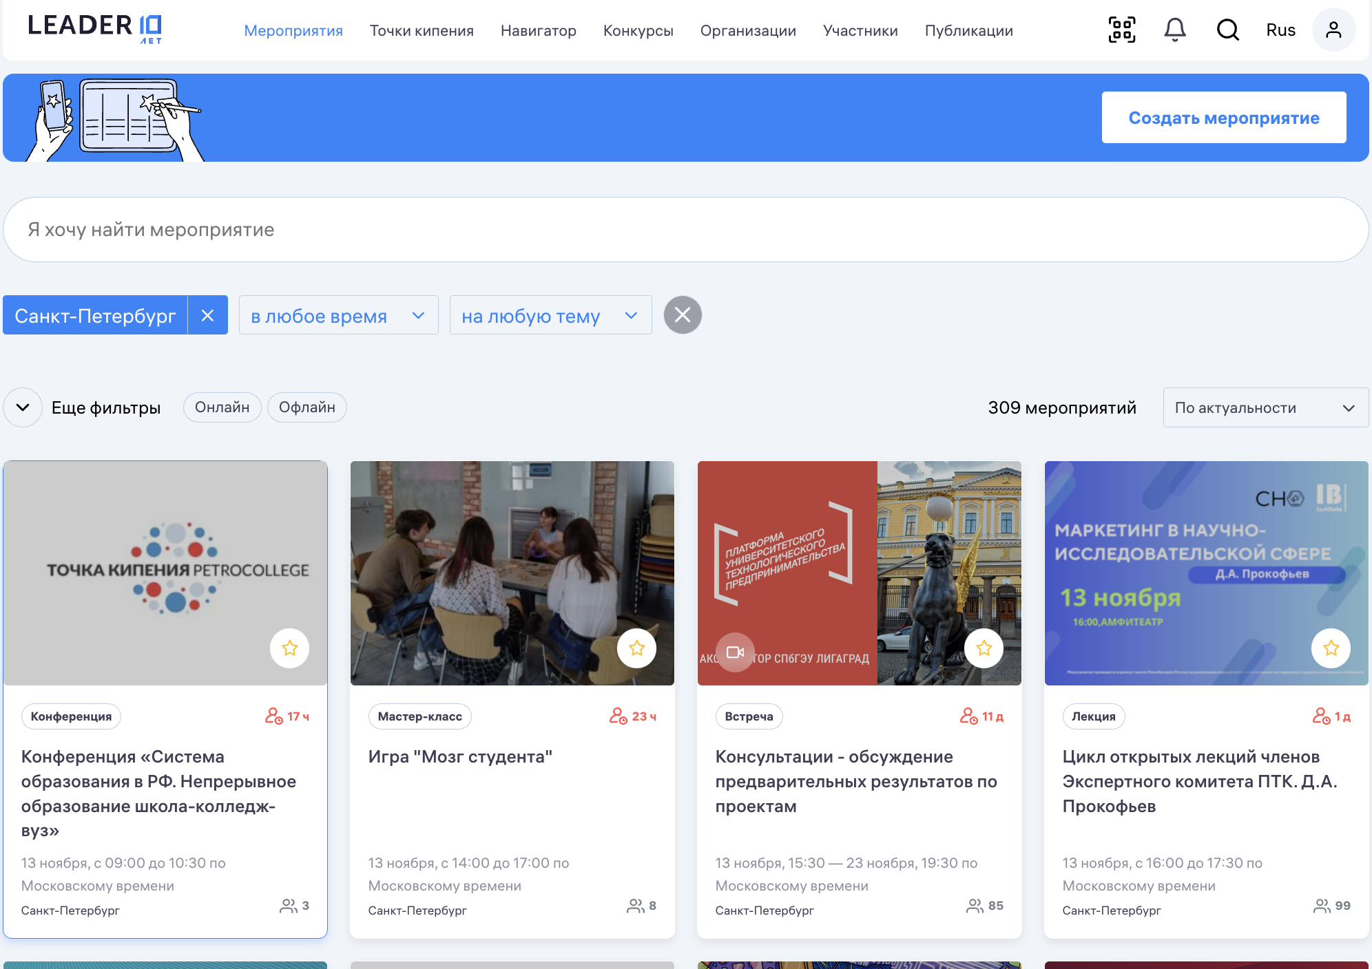Open the "на любую тему" dropdown
Image resolution: width=1372 pixels, height=969 pixels.
click(x=550, y=315)
